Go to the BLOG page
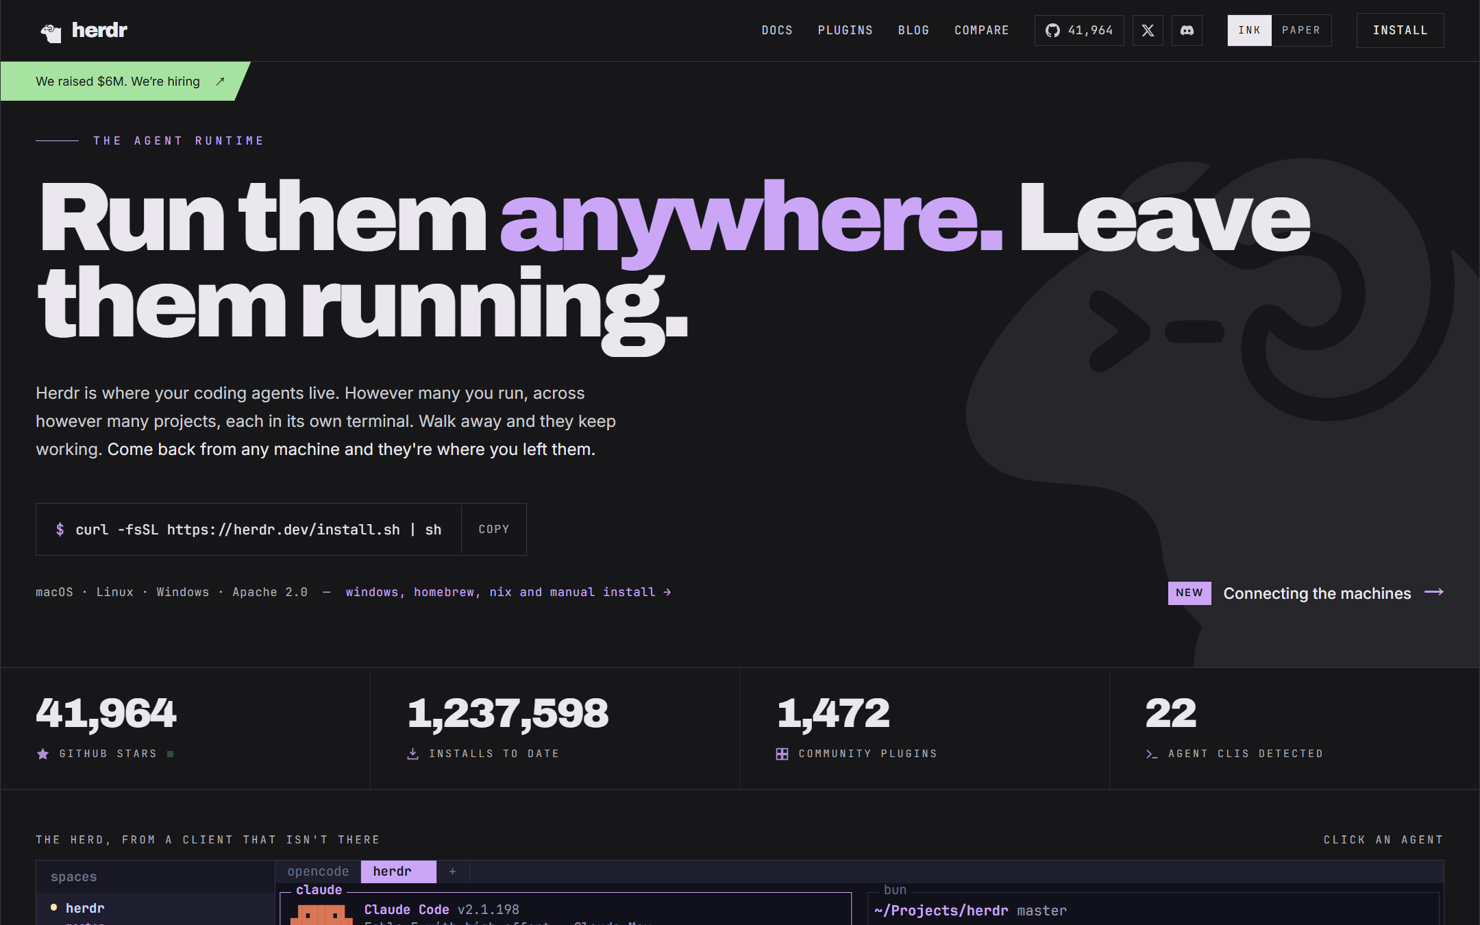1480x925 pixels. pos(913,30)
